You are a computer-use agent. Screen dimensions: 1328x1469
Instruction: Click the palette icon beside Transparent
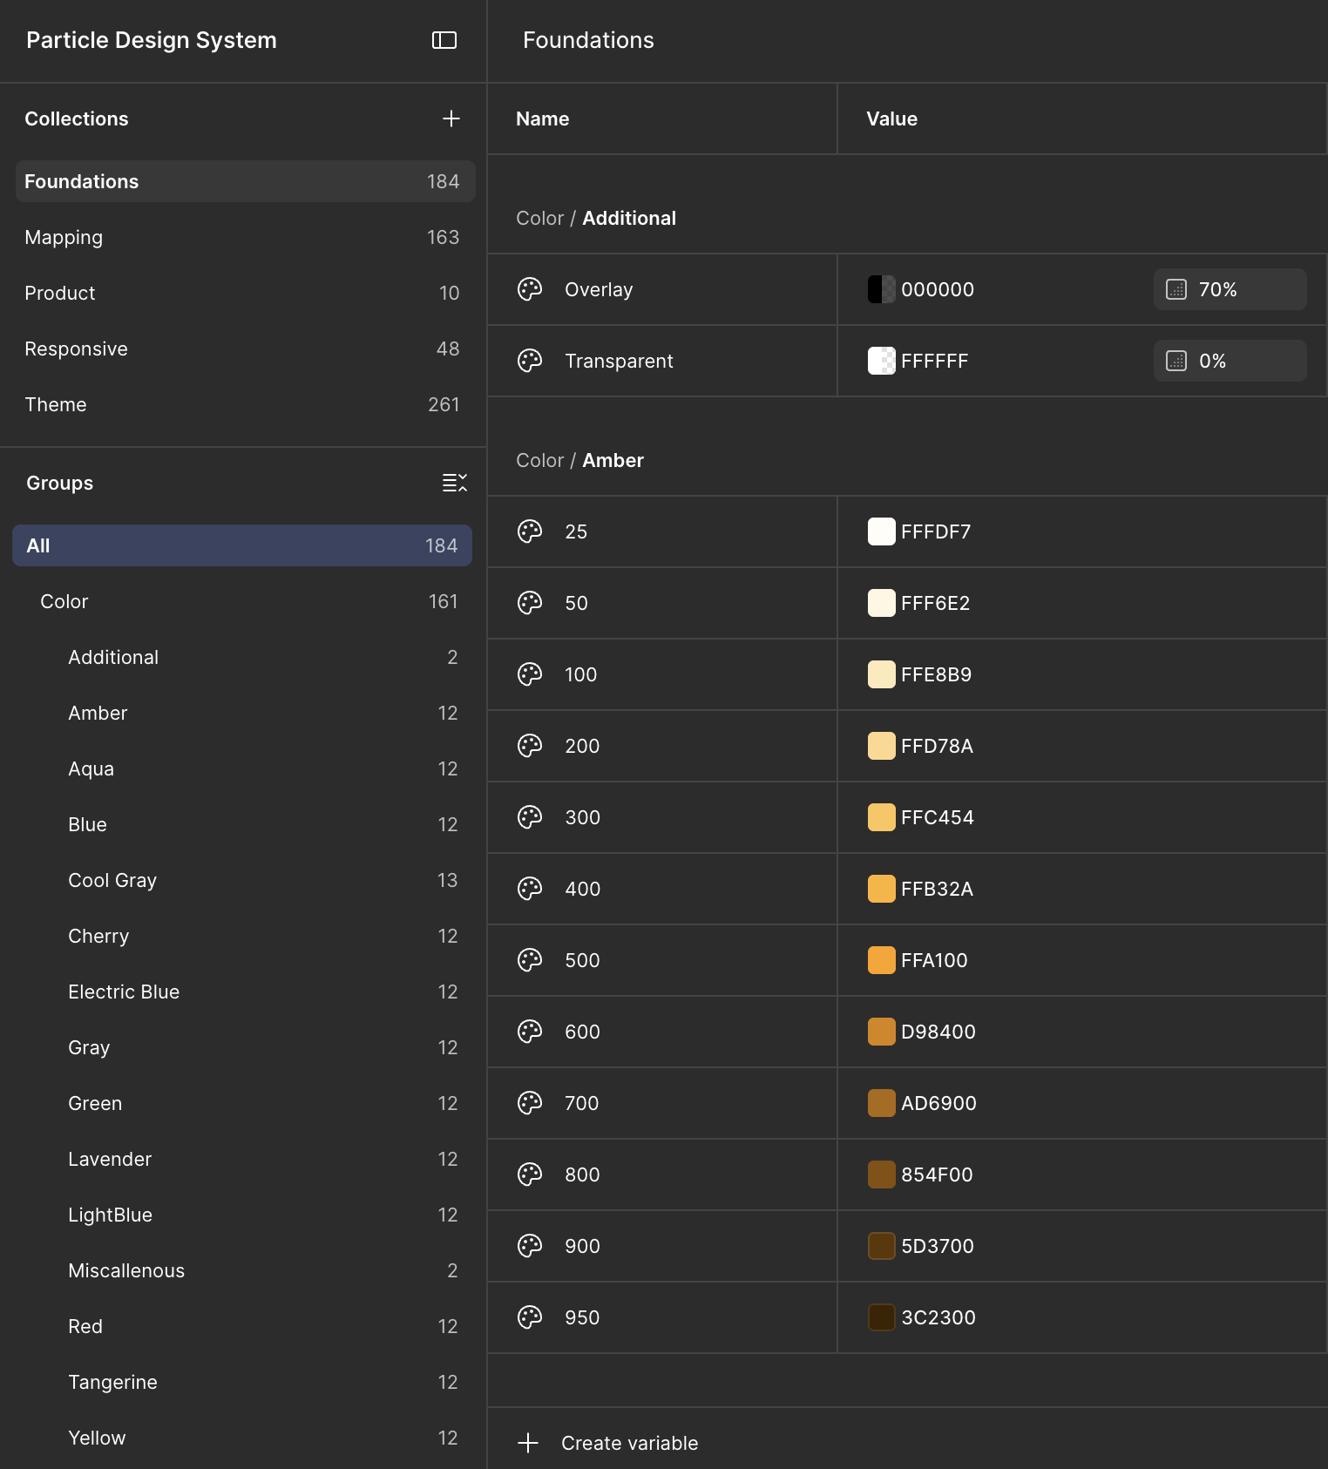[530, 361]
